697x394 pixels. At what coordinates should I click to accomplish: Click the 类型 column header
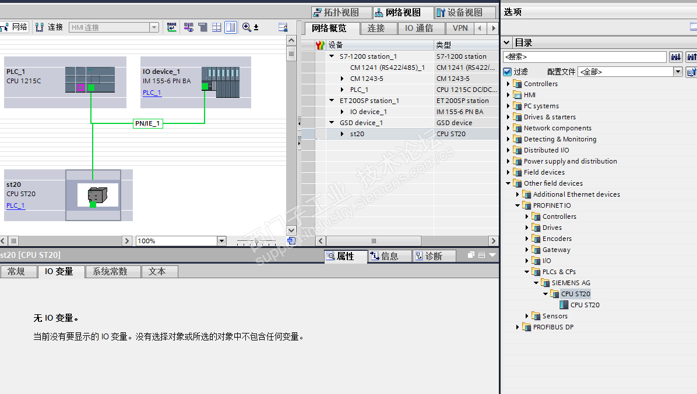466,45
